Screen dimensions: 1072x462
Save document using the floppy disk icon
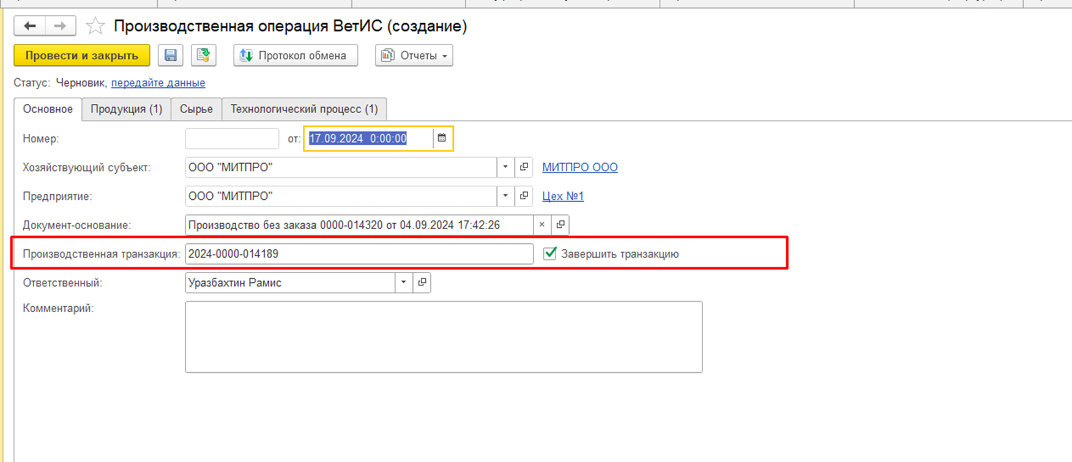tap(171, 56)
